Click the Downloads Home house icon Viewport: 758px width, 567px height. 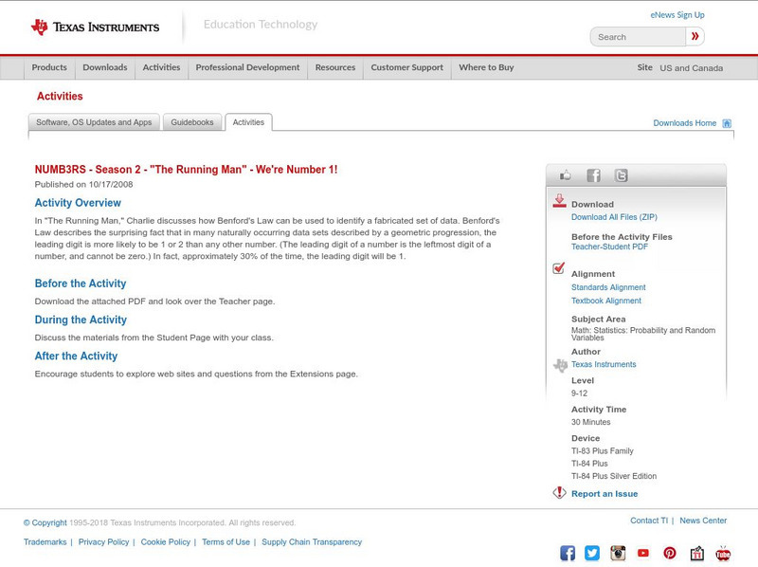727,123
